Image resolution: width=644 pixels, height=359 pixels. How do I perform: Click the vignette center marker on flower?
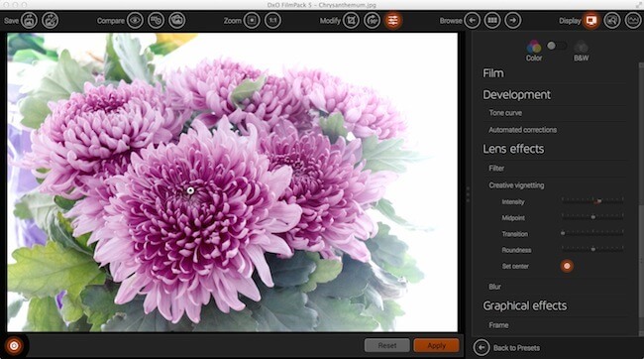tap(190, 190)
